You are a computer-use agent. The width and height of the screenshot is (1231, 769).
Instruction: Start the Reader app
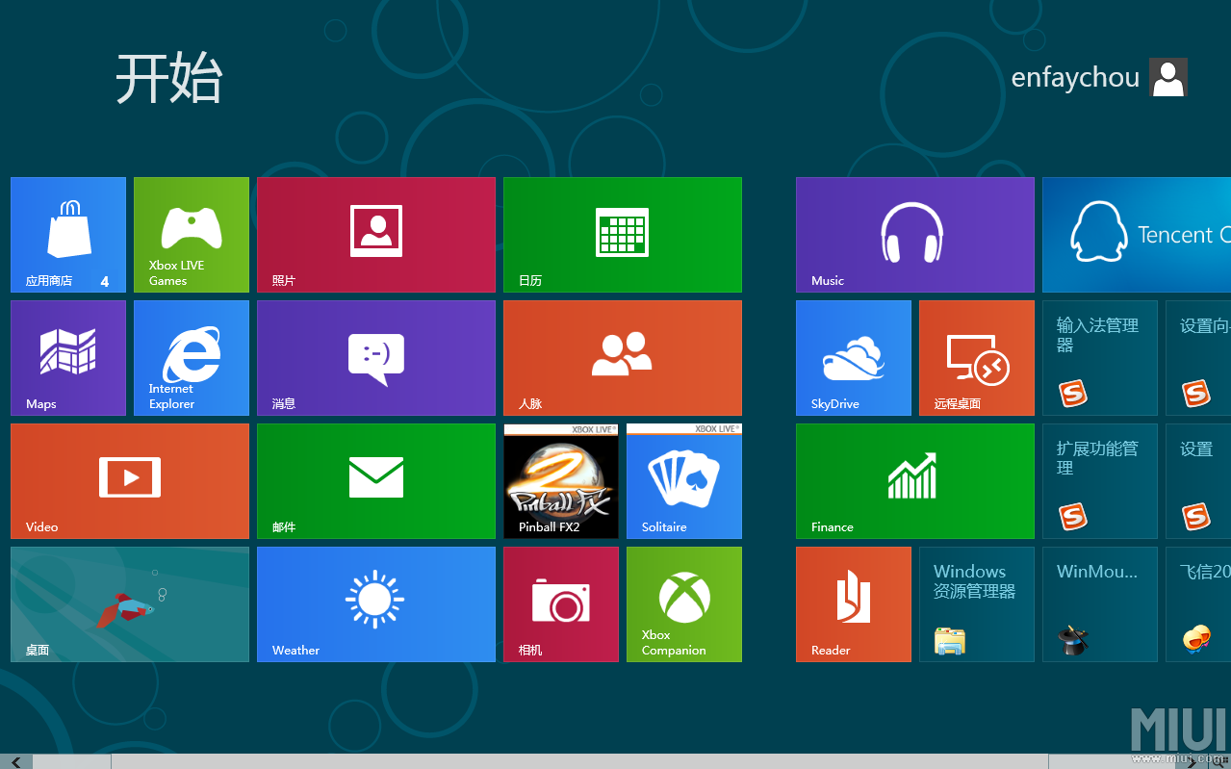point(853,603)
